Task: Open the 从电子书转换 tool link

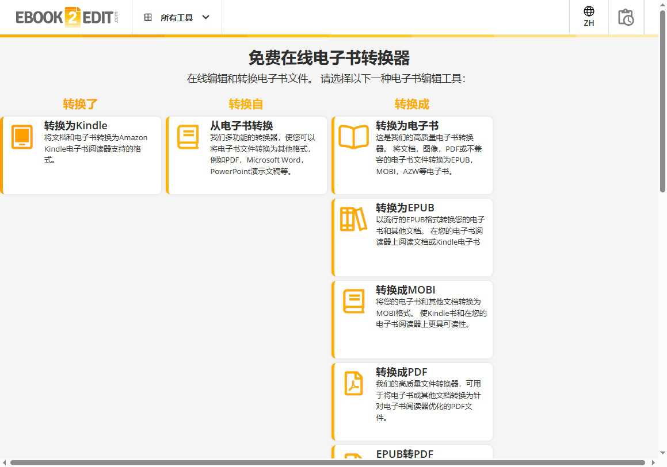Action: pyautogui.click(x=241, y=126)
